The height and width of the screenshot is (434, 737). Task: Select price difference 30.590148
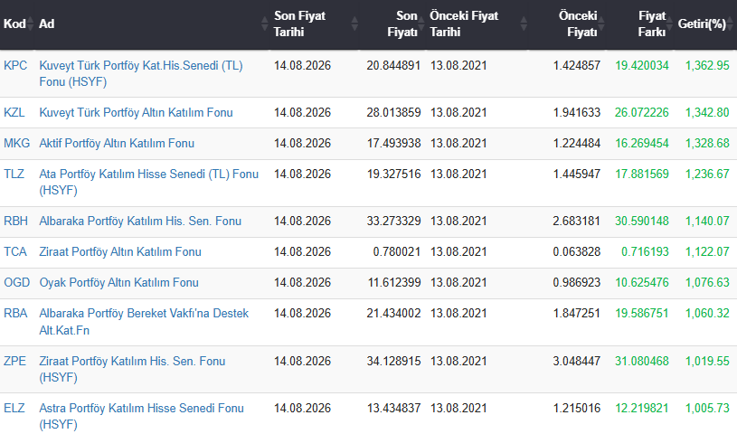coord(641,221)
